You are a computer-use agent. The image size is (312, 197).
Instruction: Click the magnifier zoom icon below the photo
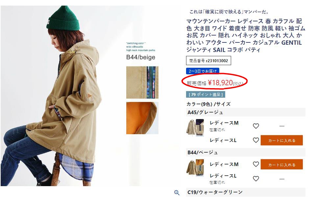click(x=177, y=192)
